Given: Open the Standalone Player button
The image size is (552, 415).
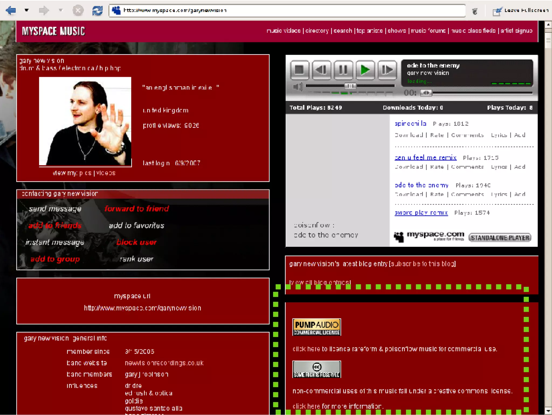Looking at the screenshot, I should click(500, 238).
